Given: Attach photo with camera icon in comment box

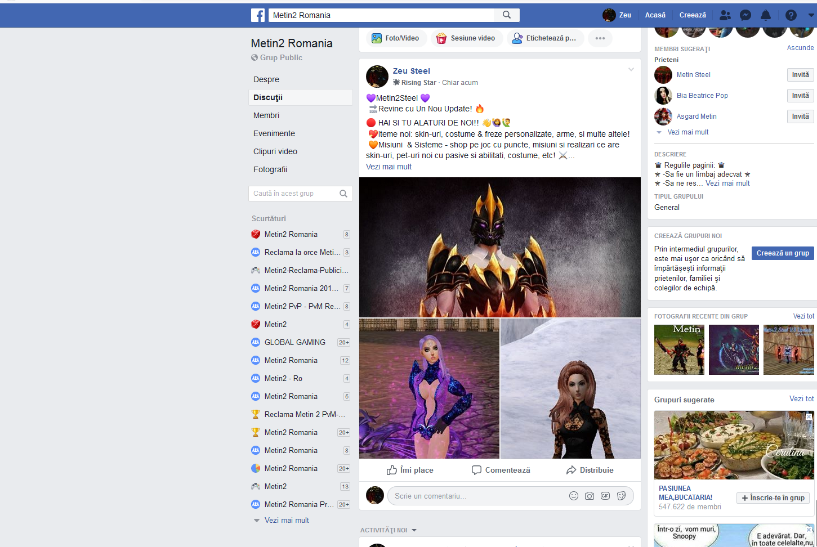Looking at the screenshot, I should (x=590, y=496).
